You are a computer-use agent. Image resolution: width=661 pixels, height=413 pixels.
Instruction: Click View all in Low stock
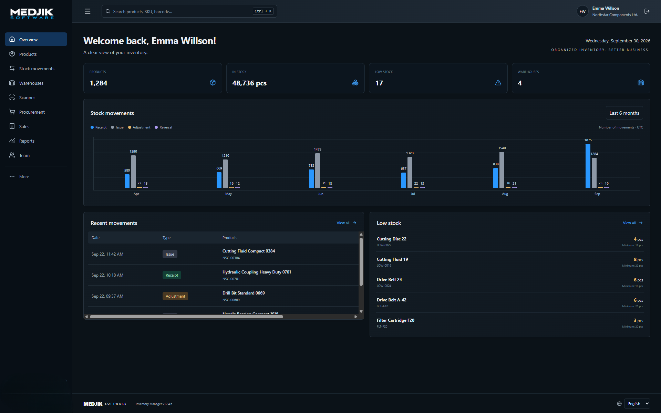[x=629, y=223]
